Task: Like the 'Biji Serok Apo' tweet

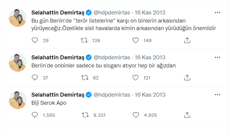Action: 135,115
